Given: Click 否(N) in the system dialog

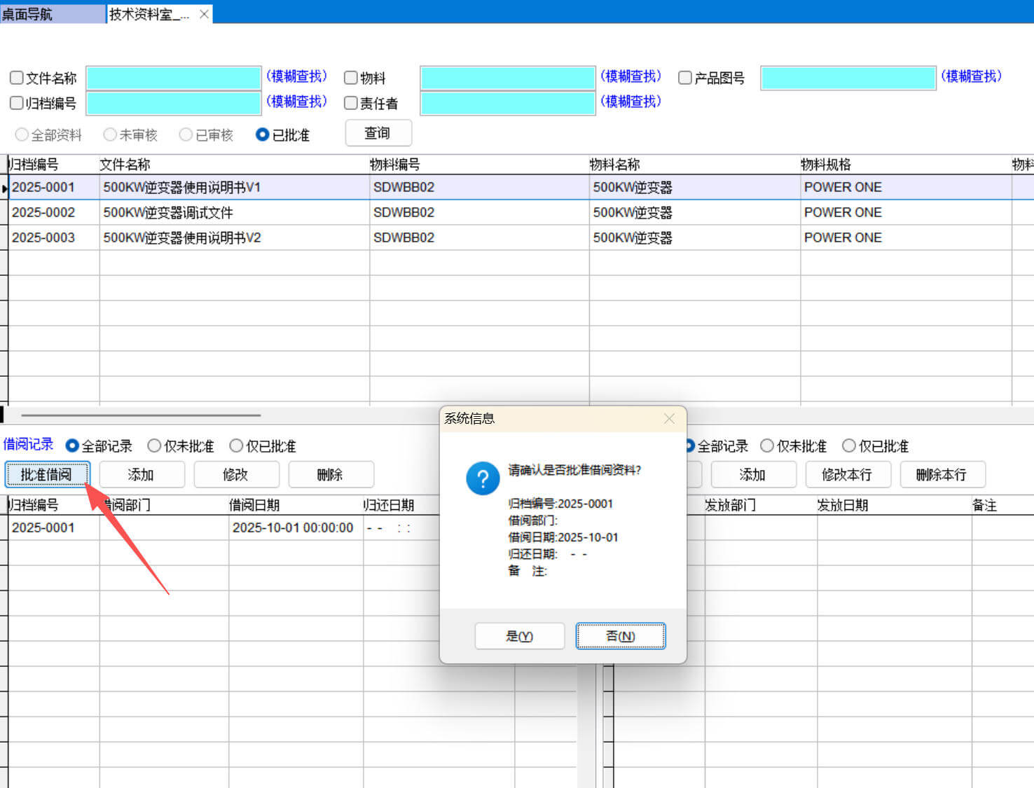Looking at the screenshot, I should pos(620,636).
